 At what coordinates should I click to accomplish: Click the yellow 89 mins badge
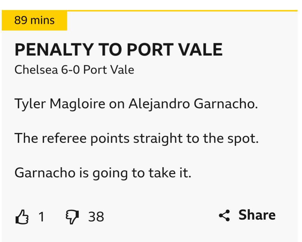(34, 21)
